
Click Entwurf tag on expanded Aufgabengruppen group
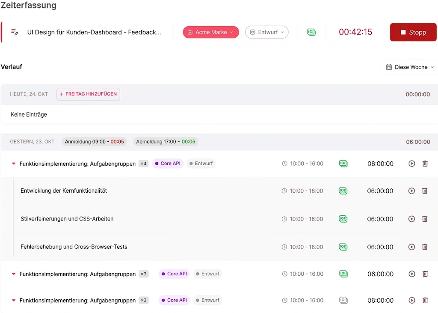201,164
